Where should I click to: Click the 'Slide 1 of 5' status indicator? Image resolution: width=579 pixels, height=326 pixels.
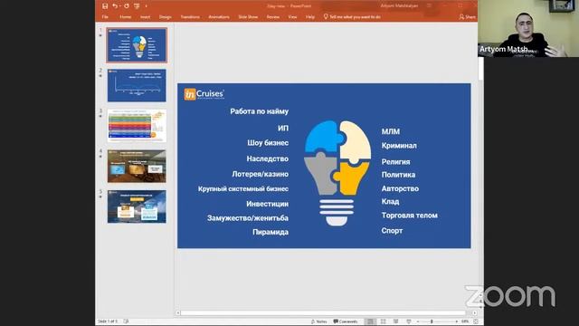pos(108,321)
